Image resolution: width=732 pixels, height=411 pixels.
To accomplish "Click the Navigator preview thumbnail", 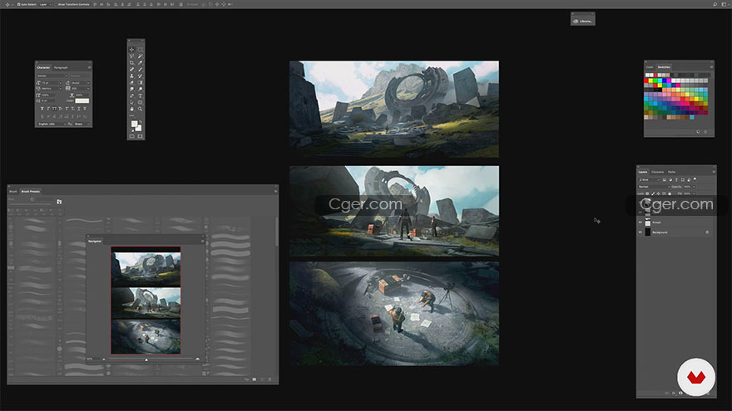I will (146, 300).
